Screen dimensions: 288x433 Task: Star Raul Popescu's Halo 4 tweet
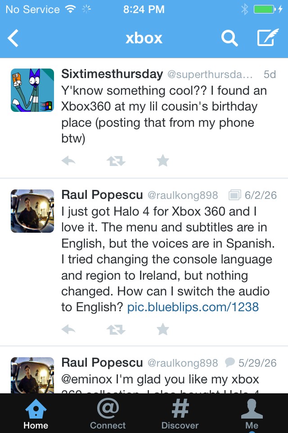pos(163,329)
